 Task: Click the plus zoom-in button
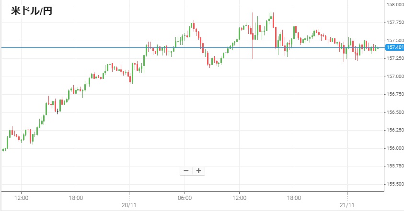pyautogui.click(x=198, y=171)
